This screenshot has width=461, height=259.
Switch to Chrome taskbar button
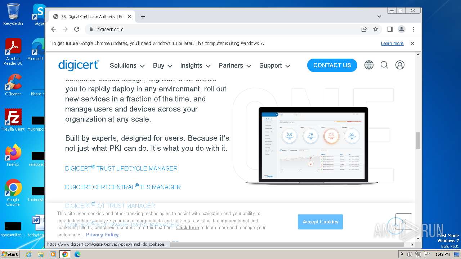point(65,254)
